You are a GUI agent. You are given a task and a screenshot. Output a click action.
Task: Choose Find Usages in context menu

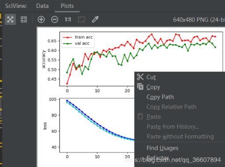[x=162, y=148]
